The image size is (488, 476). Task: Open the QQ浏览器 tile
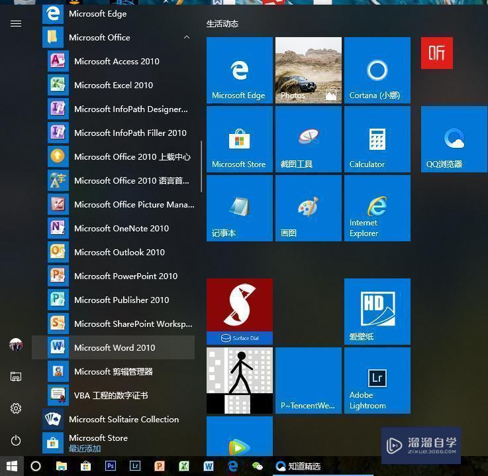(454, 139)
